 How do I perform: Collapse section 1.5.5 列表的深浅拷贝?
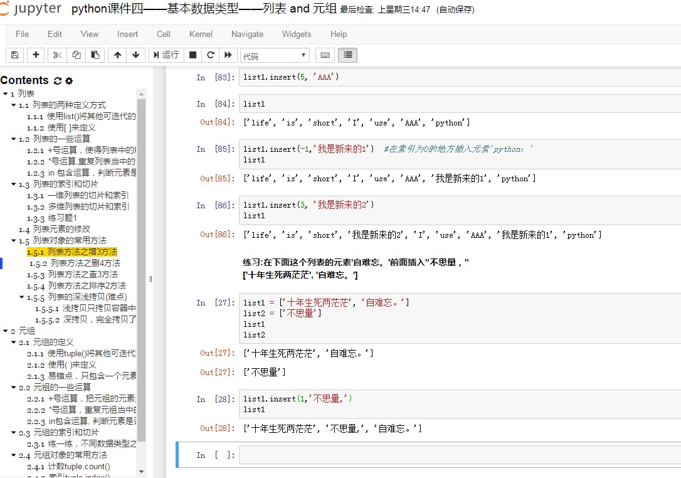click(x=22, y=297)
